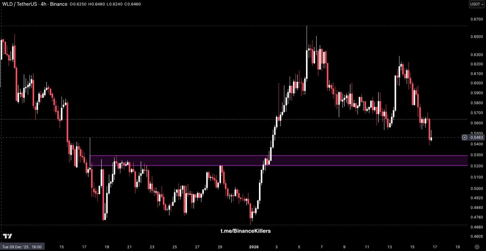
Task: Click the crosshair date label Tue 09 Dec '25
Action: (22, 247)
